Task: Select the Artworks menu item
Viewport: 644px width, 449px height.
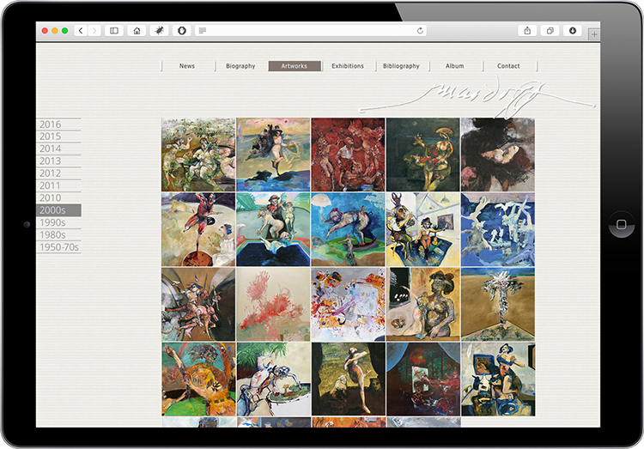Action: click(x=295, y=66)
